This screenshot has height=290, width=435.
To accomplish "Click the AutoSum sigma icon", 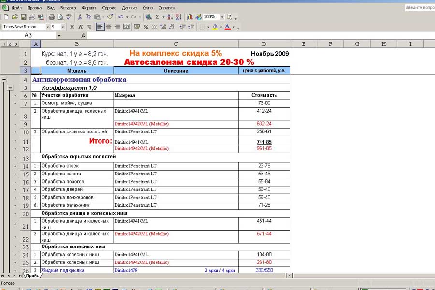I will [157, 17].
